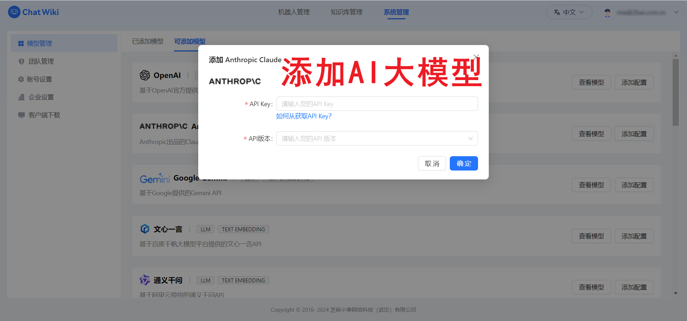Click the LLM tag of 通义千问

(205, 280)
